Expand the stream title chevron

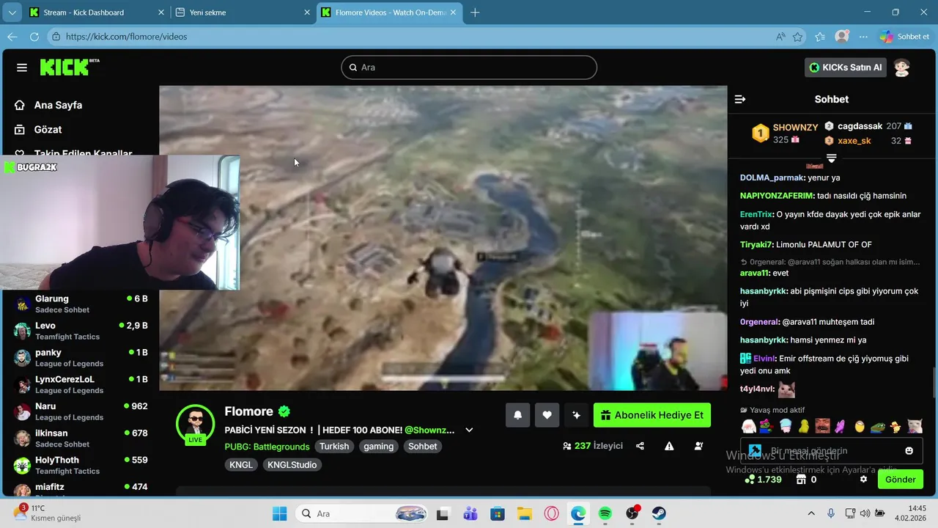point(470,430)
